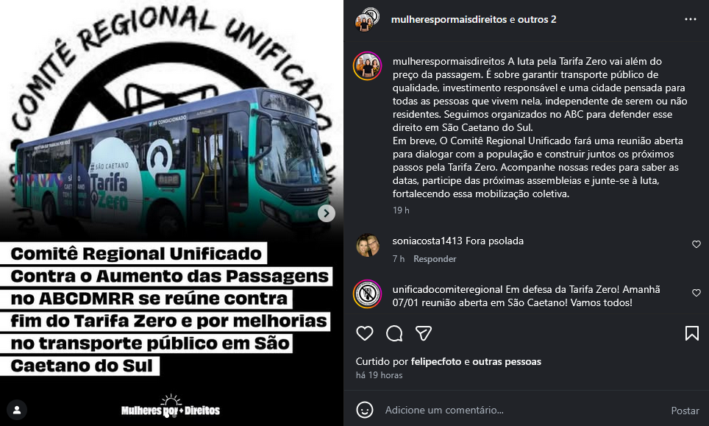This screenshot has width=709, height=426.
Task: Advance carousel with next arrow
Action: coord(327,213)
